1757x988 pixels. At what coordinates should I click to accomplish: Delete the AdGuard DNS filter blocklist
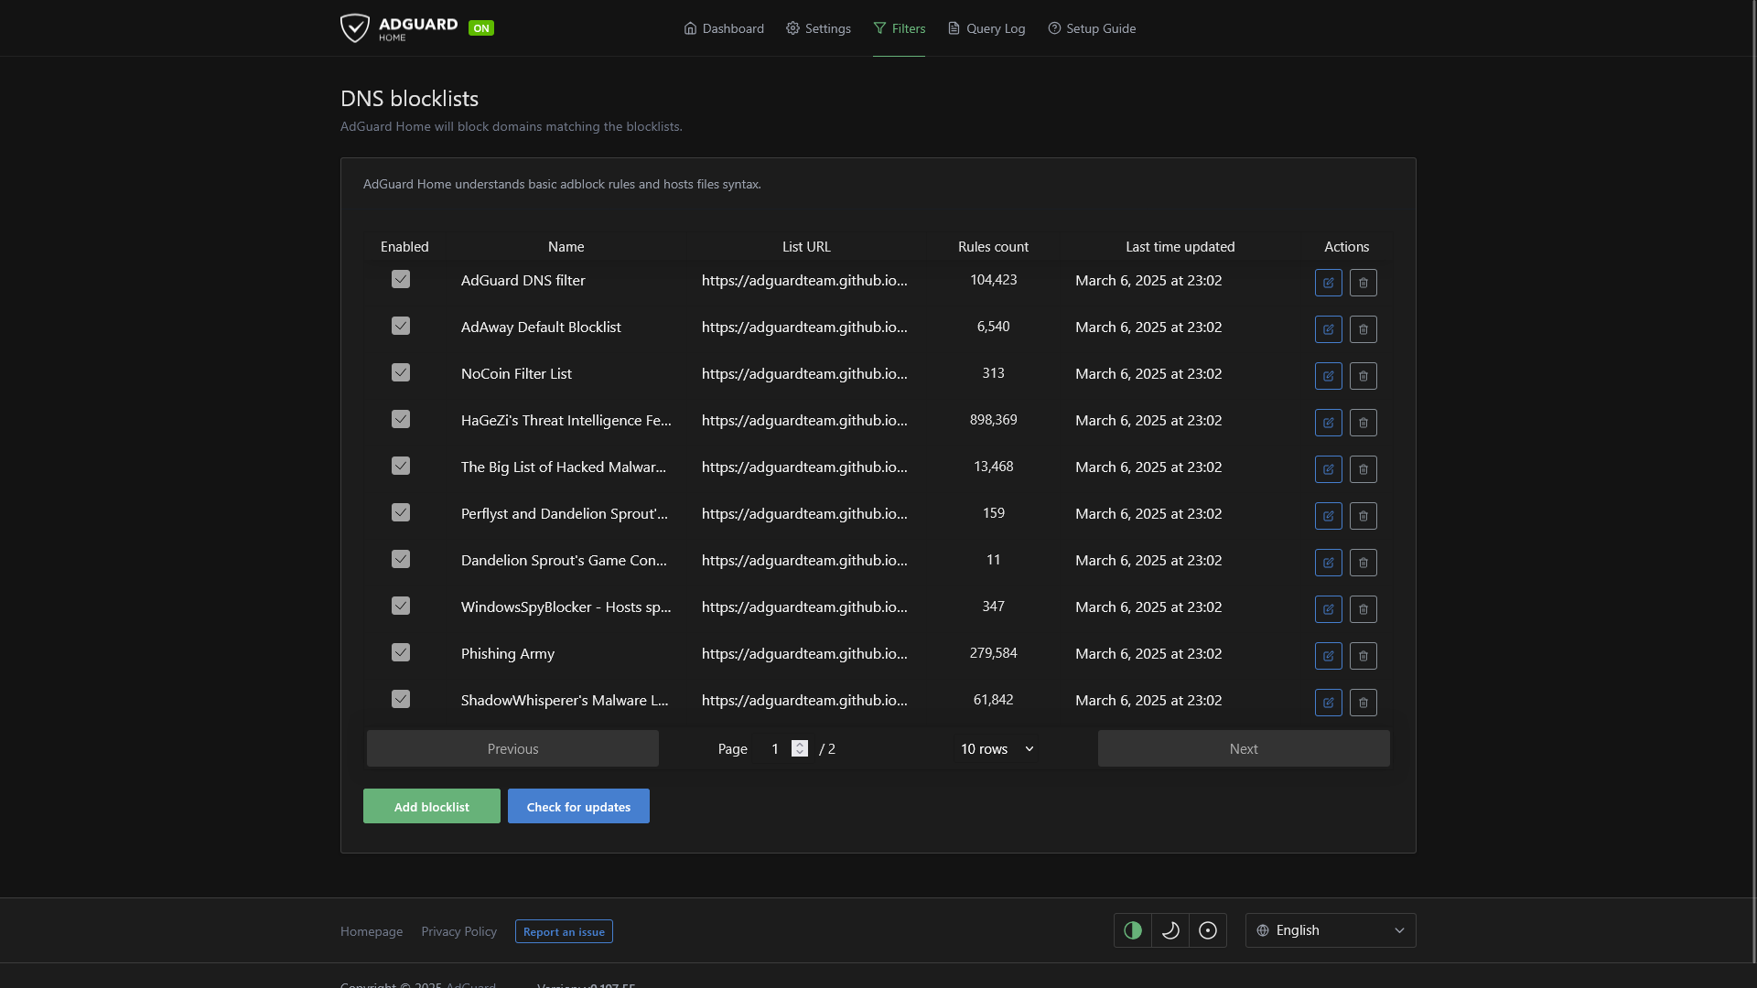pos(1363,283)
